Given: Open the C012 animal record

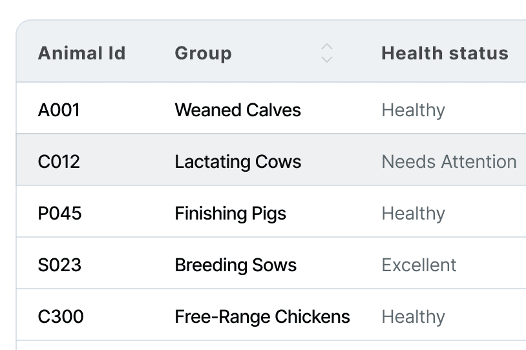Looking at the screenshot, I should coord(59,161).
